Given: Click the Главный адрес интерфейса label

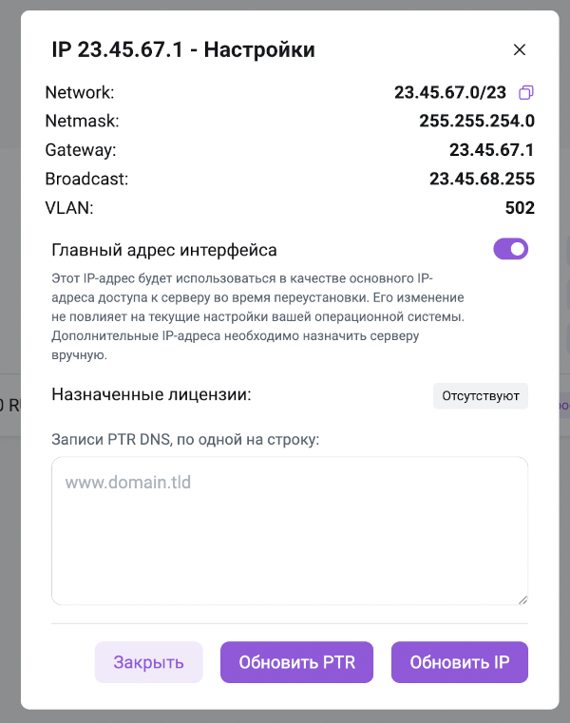Looking at the screenshot, I should click(164, 250).
